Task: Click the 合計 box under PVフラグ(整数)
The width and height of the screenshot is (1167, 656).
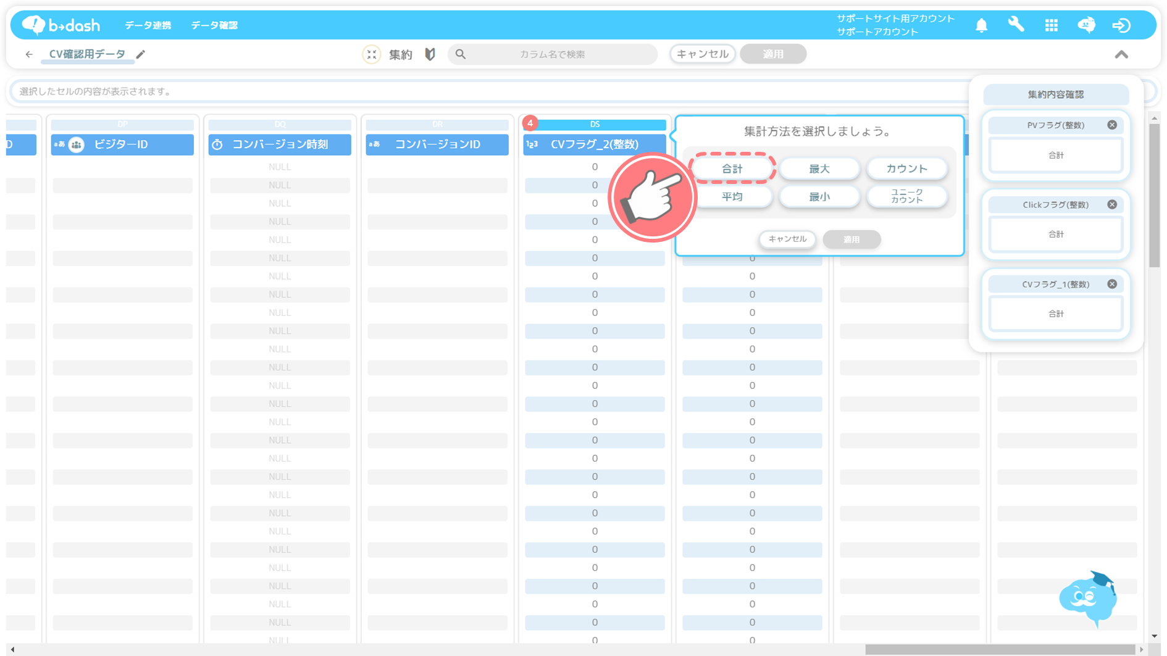Action: [1056, 155]
